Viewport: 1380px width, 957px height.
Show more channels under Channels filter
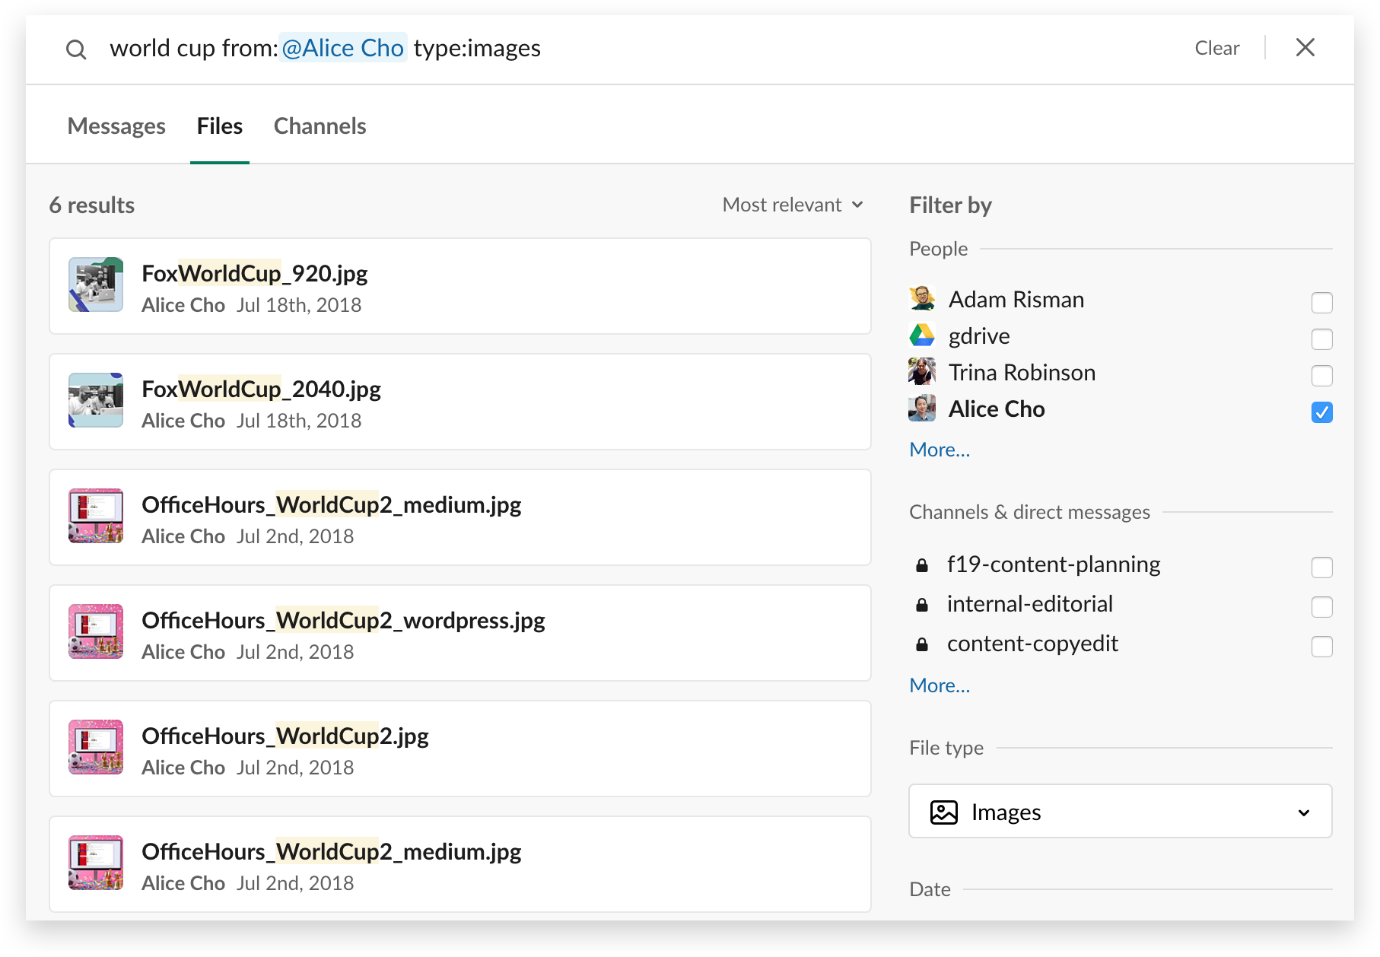[x=940, y=685]
